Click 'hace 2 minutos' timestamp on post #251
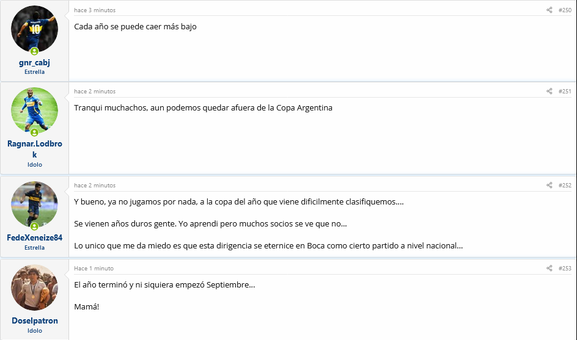Image resolution: width=577 pixels, height=340 pixels. (95, 92)
